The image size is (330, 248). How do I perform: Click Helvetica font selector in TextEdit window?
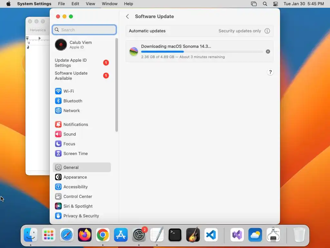coord(38,30)
